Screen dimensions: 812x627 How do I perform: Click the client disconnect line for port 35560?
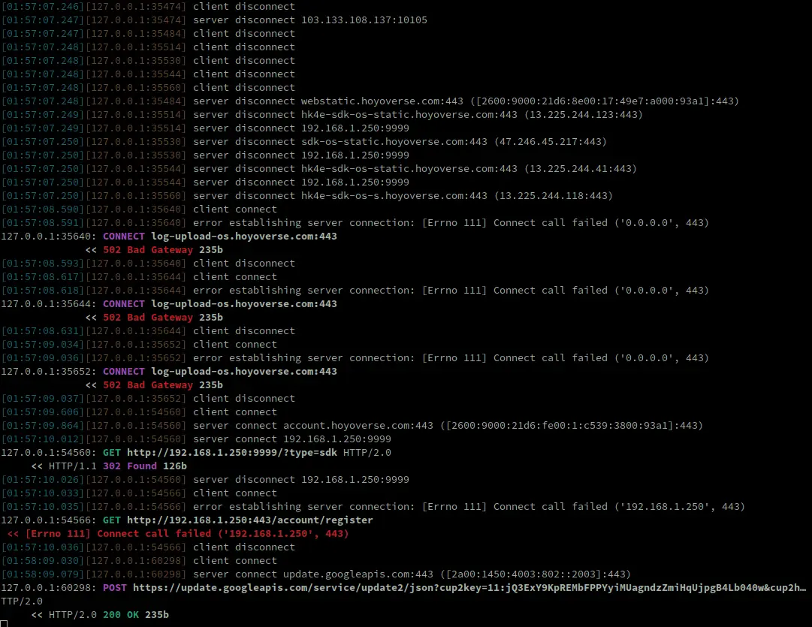click(148, 88)
